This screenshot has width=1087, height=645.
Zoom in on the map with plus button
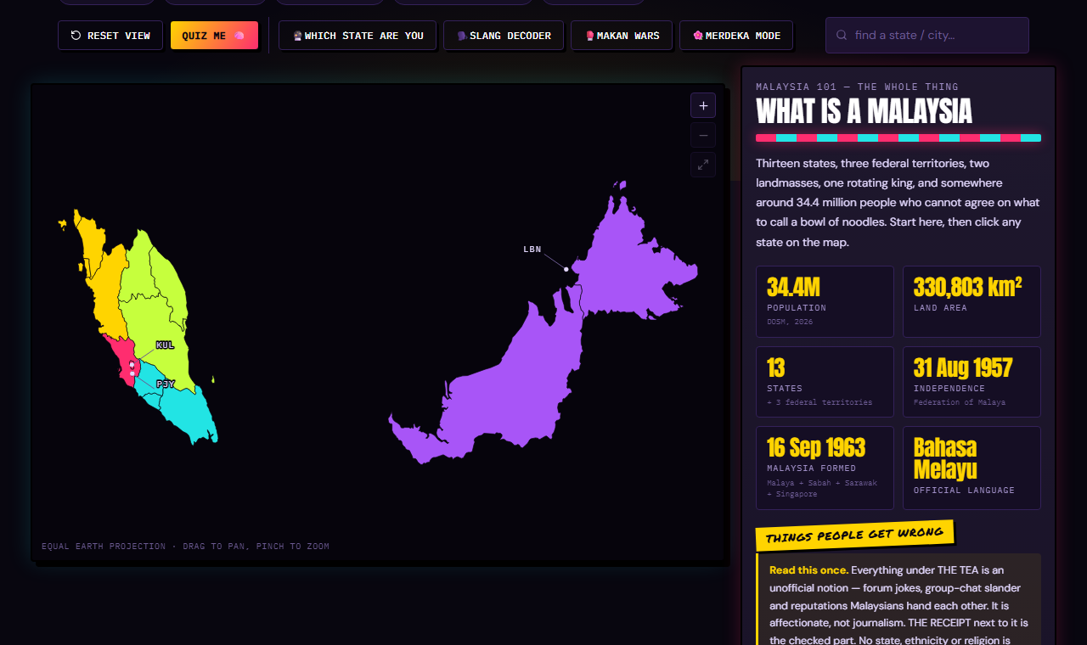pos(703,105)
